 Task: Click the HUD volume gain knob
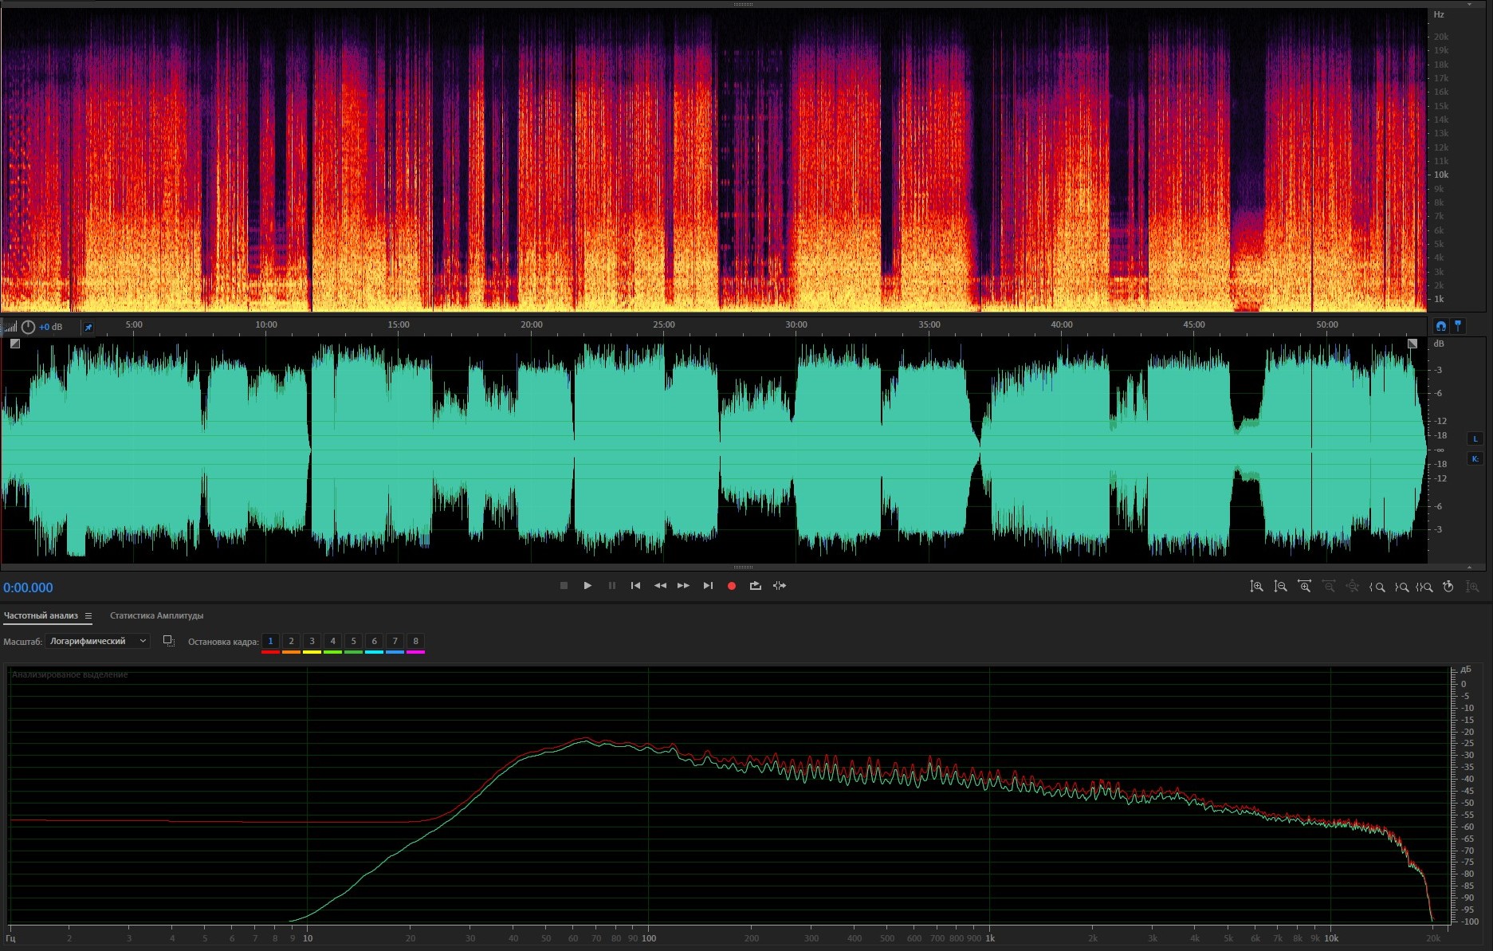[x=28, y=327]
